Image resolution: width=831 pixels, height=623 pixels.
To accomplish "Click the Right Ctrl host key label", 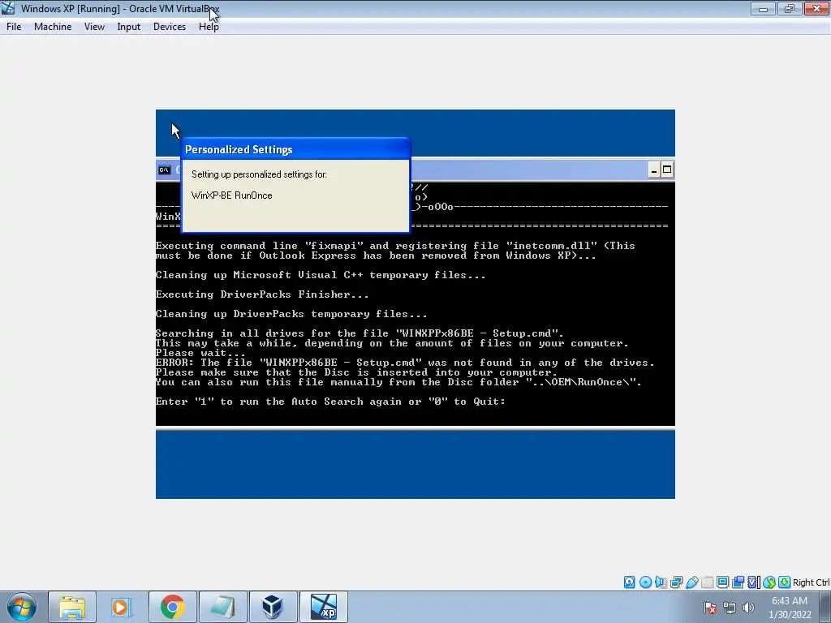I will pos(811,582).
